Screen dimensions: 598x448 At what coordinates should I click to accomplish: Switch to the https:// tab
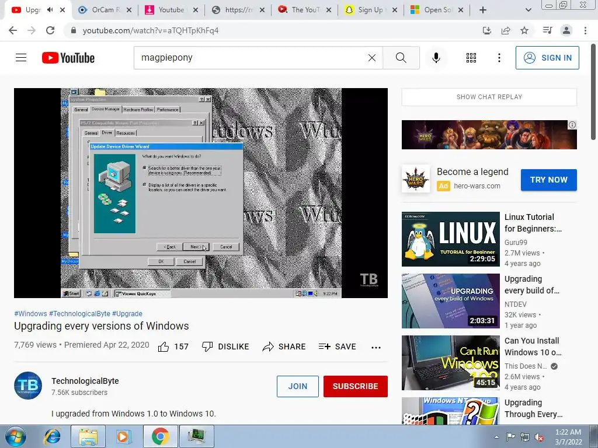pos(237,10)
